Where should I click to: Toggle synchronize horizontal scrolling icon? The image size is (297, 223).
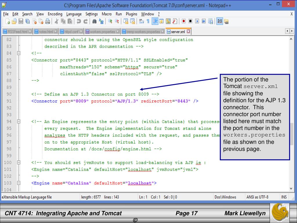(132, 21)
